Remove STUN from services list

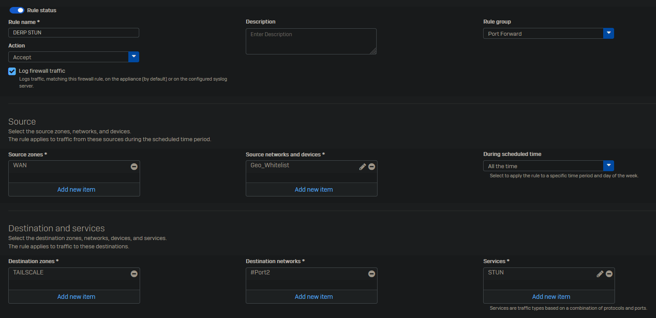tap(609, 274)
